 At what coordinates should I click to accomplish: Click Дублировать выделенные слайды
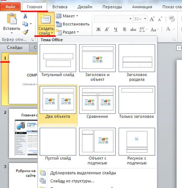click(x=83, y=173)
